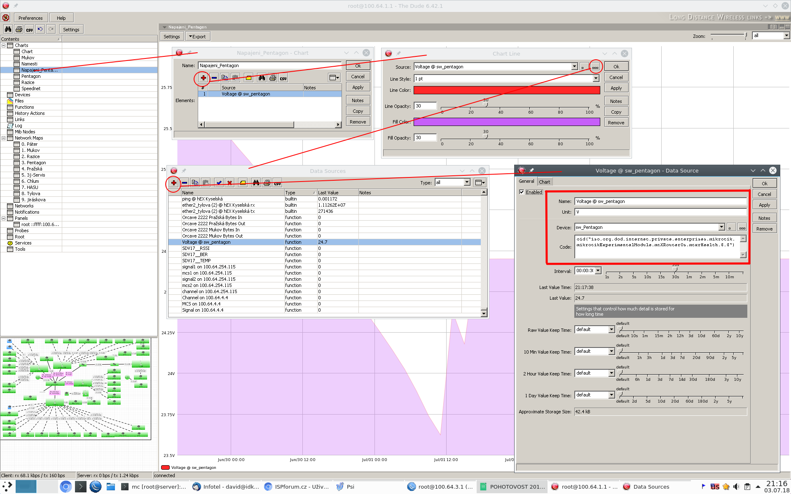Switch to the Chart tab

544,182
